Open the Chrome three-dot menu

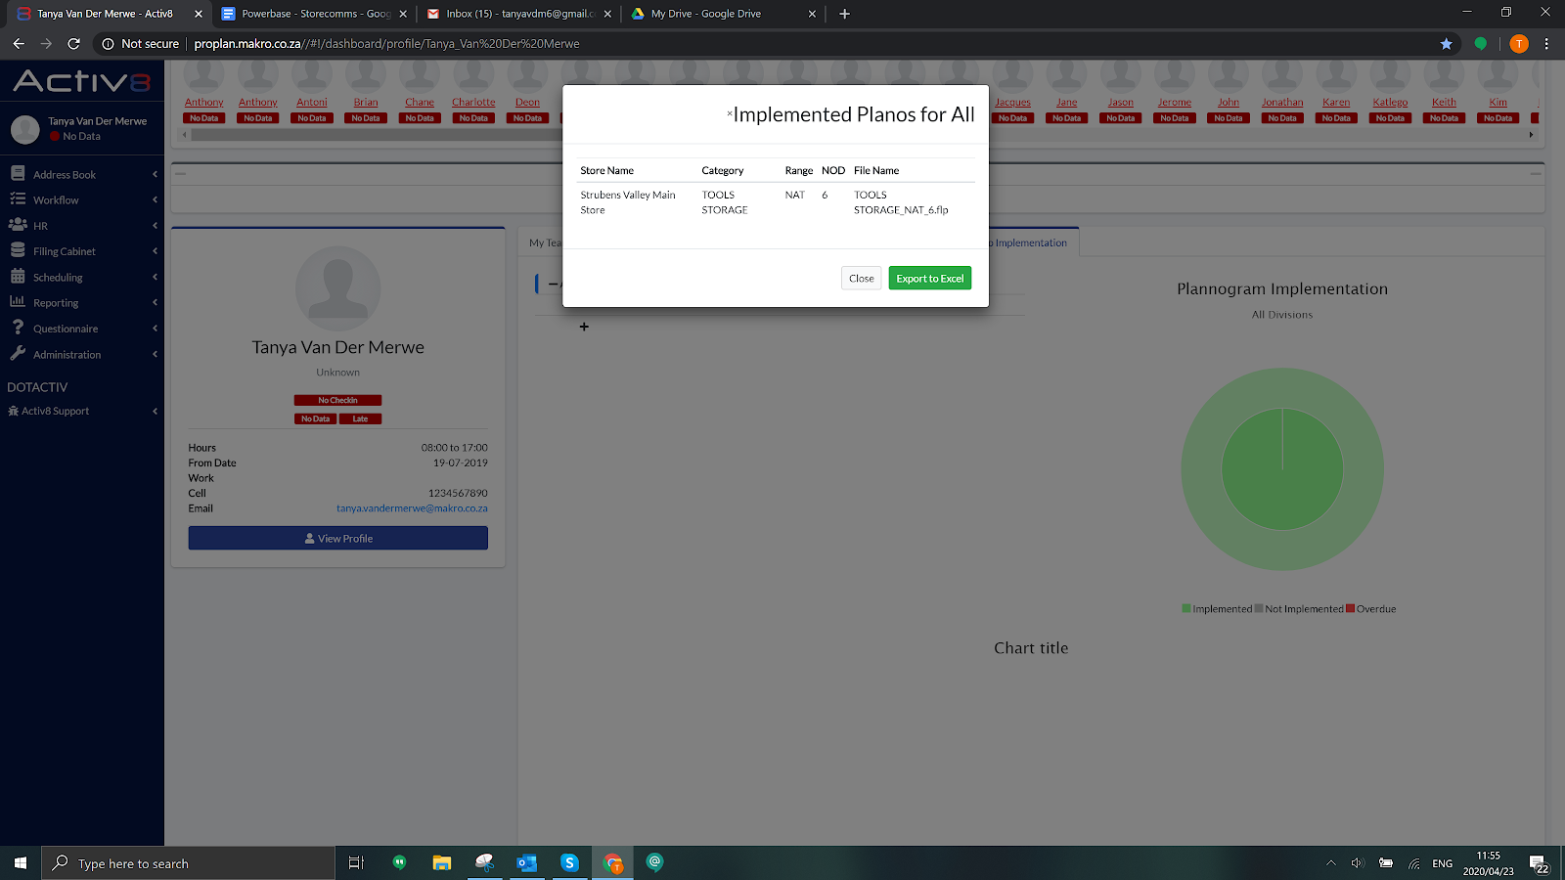tap(1546, 43)
